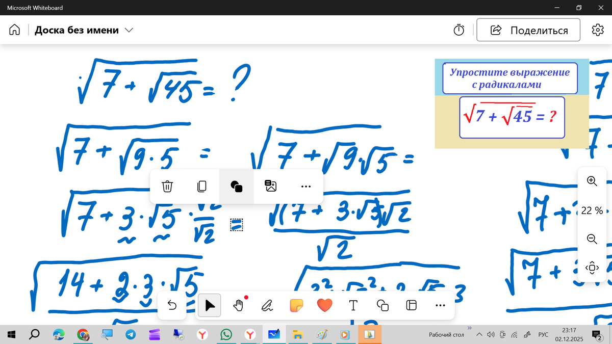Click the 22 % zoom level
The image size is (612, 344).
(x=592, y=210)
